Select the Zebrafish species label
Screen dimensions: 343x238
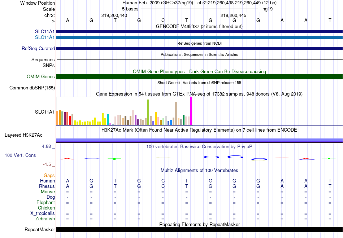[x=45, y=219]
